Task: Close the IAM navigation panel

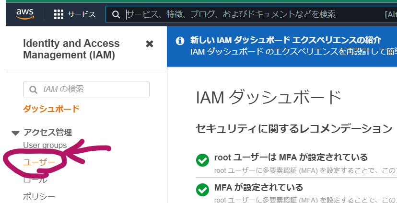Action: click(150, 44)
